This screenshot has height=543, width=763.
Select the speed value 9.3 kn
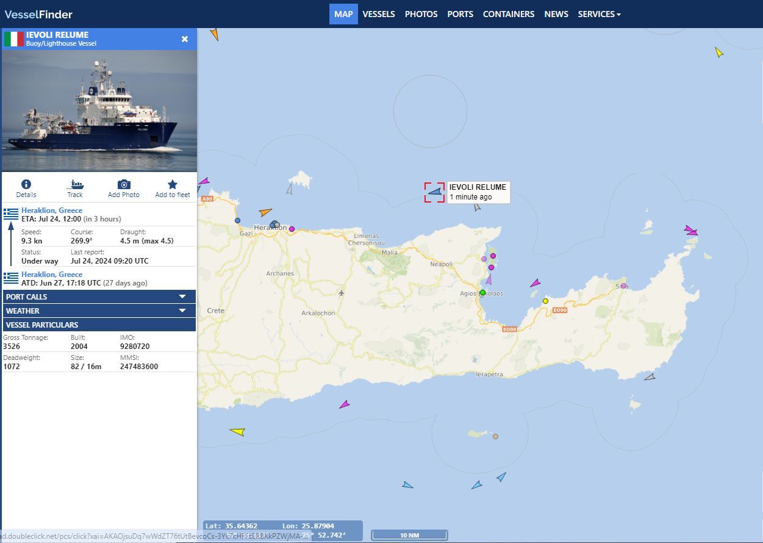click(x=32, y=241)
